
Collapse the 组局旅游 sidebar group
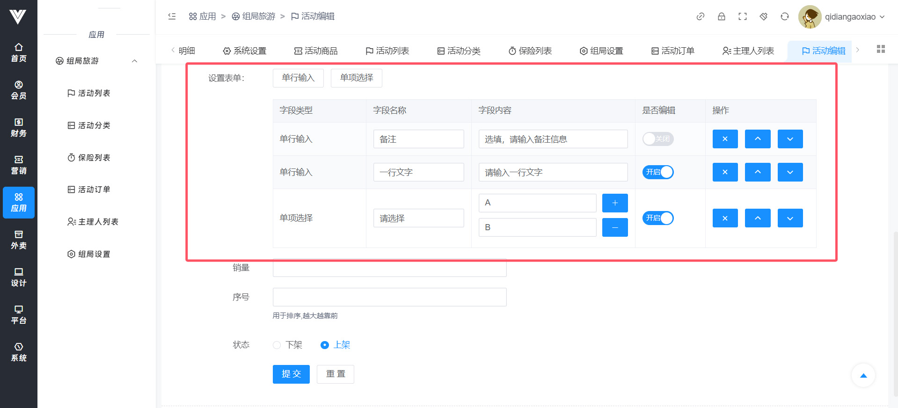[134, 61]
